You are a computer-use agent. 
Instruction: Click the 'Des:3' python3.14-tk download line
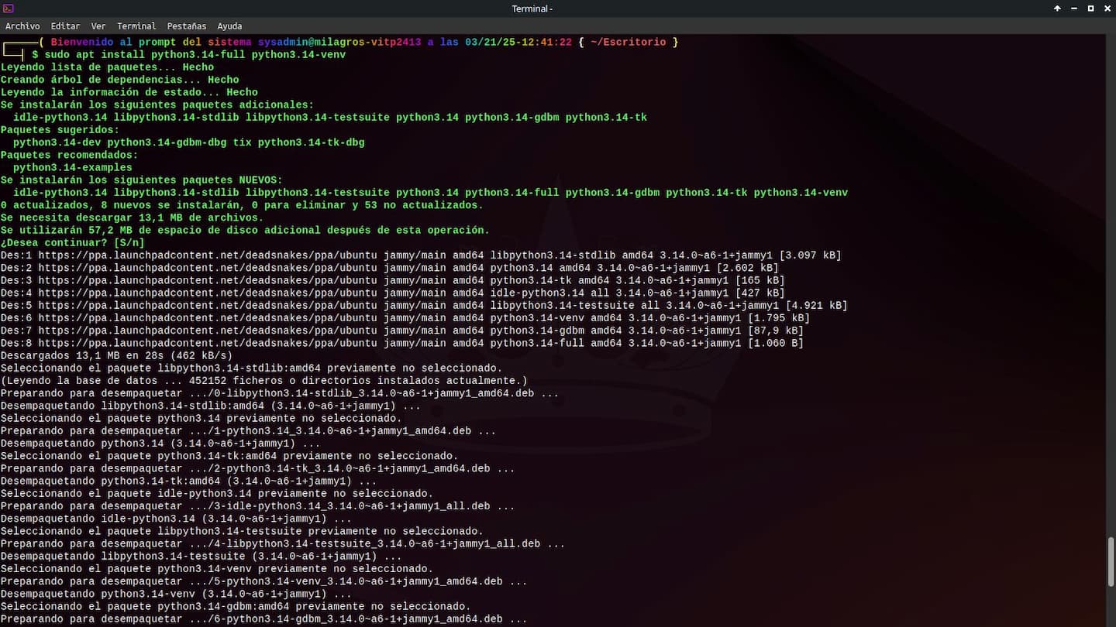(x=392, y=280)
